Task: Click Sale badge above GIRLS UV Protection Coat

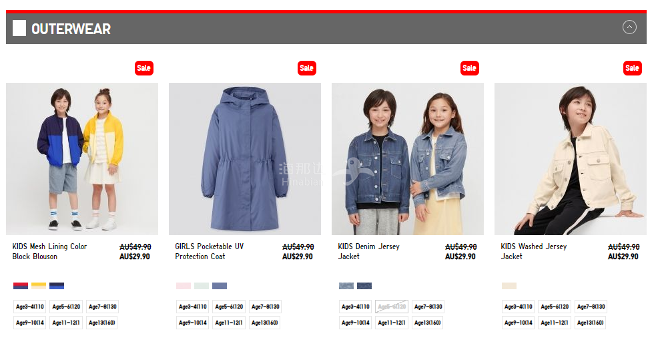Action: (x=306, y=68)
